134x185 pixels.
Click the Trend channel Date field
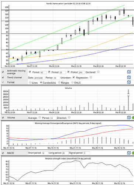39,78
